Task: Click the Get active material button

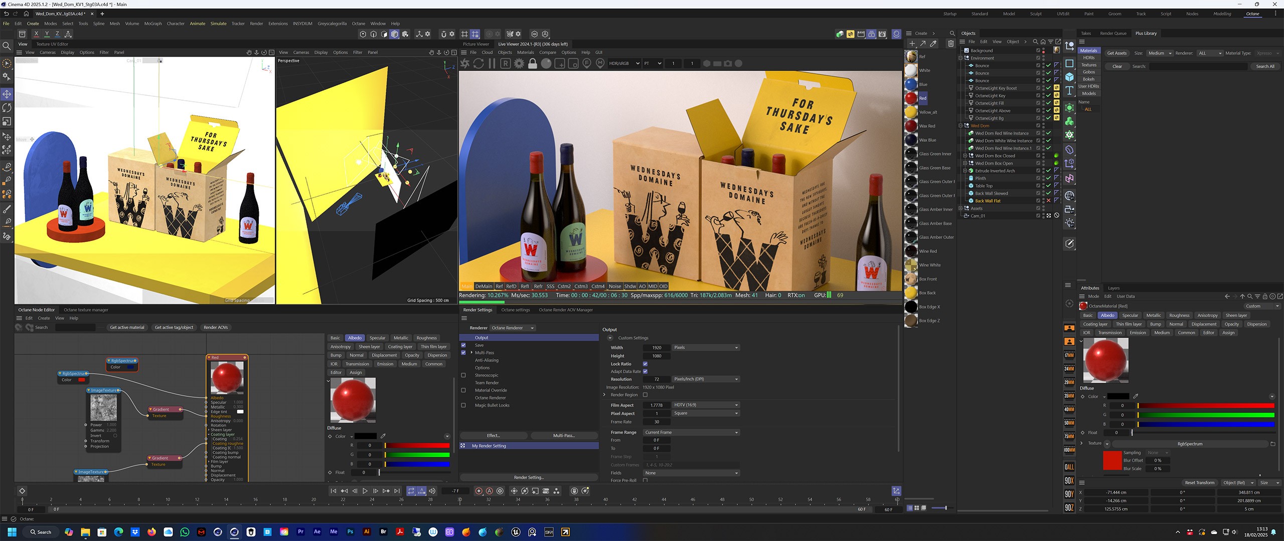Action: 127,328
